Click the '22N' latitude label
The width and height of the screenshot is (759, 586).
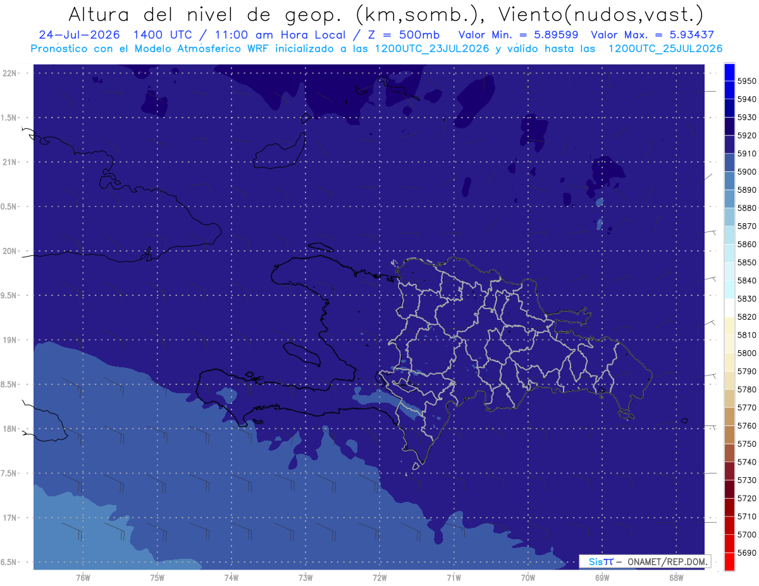[9, 73]
